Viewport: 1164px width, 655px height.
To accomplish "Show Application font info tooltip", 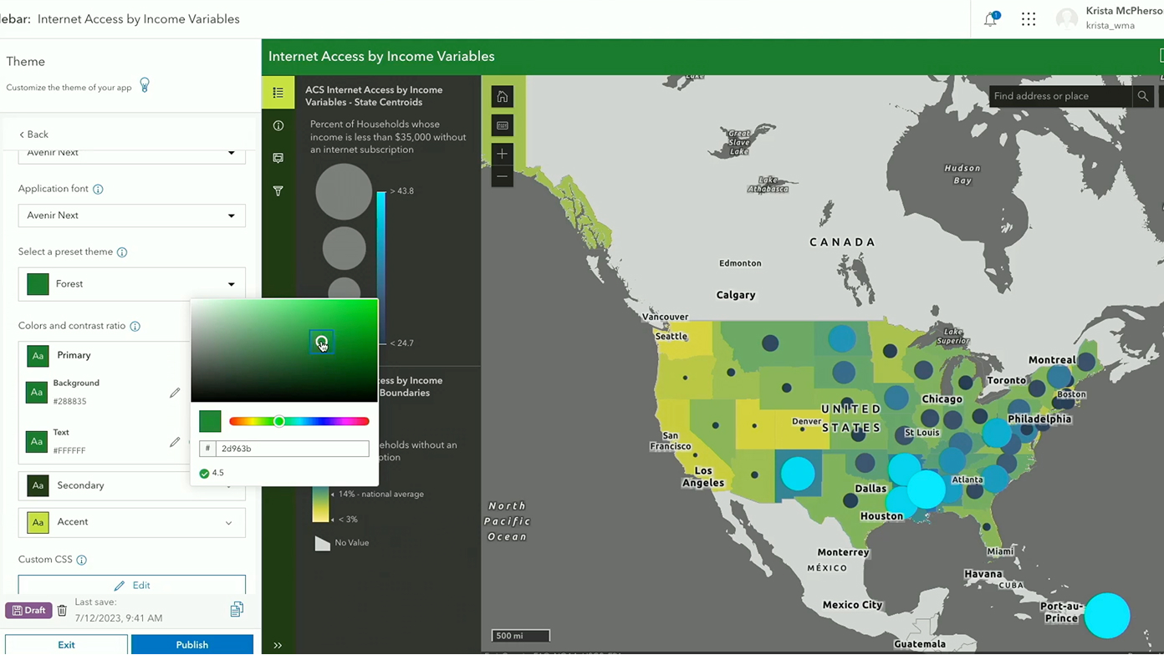I will click(98, 189).
